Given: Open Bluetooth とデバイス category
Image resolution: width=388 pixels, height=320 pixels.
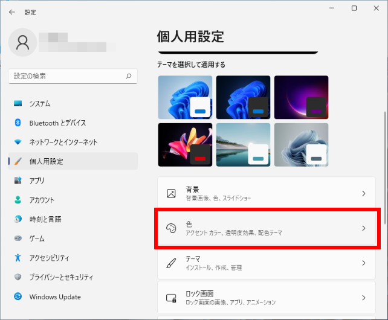Looking at the screenshot, I should (x=73, y=123).
